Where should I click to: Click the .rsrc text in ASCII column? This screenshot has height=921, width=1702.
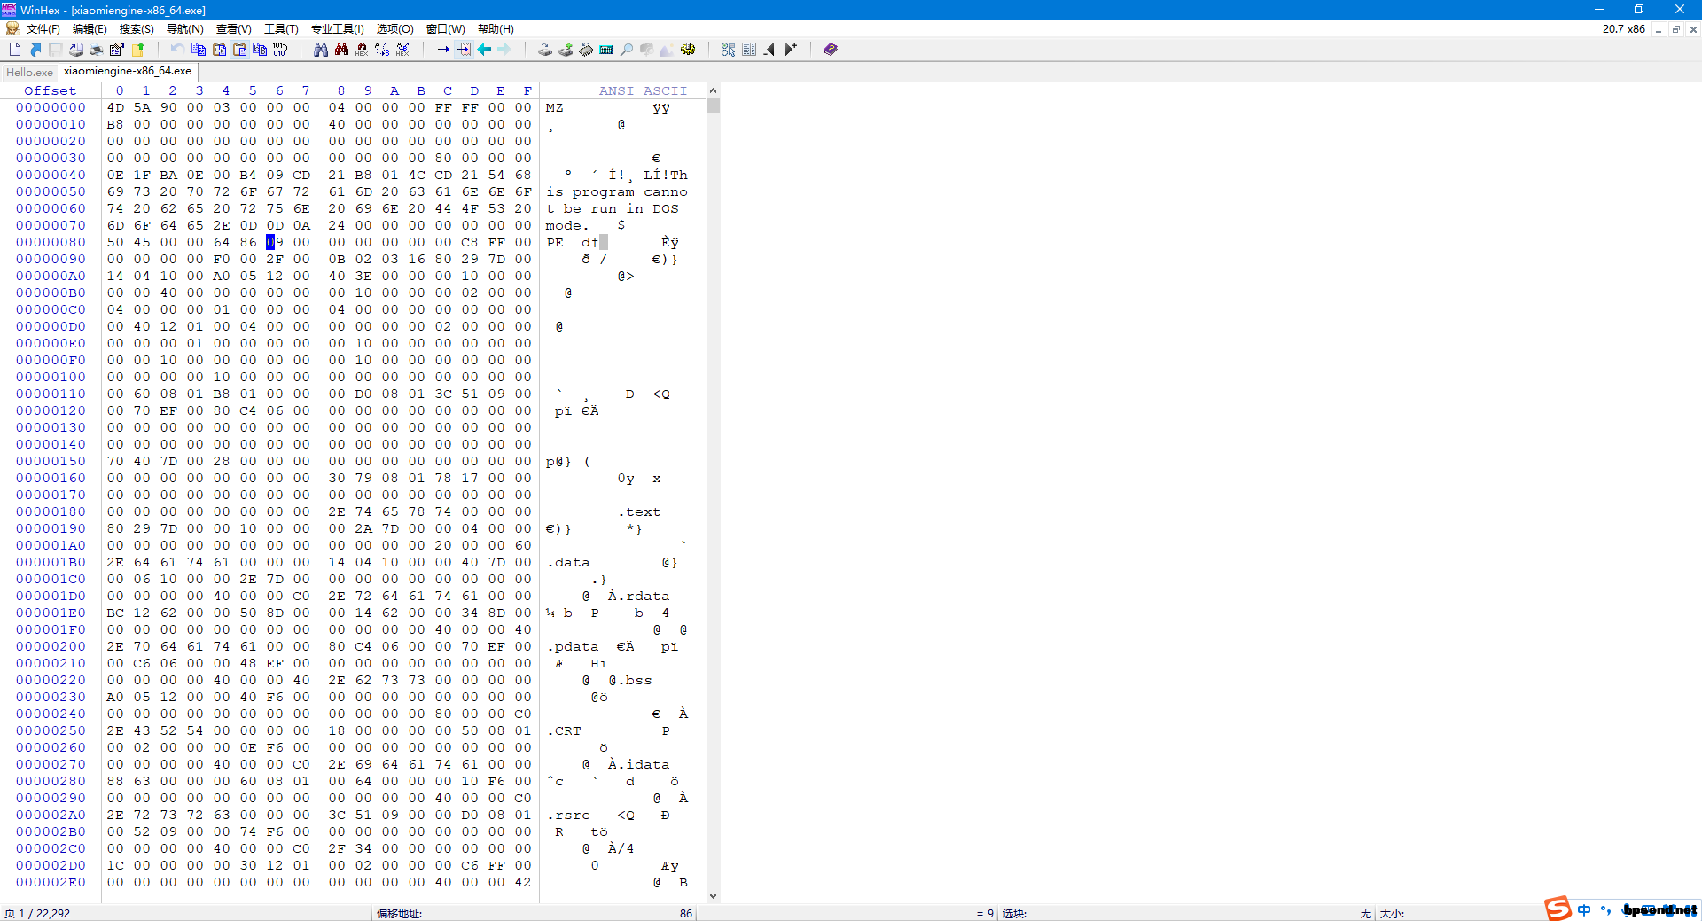tap(568, 815)
